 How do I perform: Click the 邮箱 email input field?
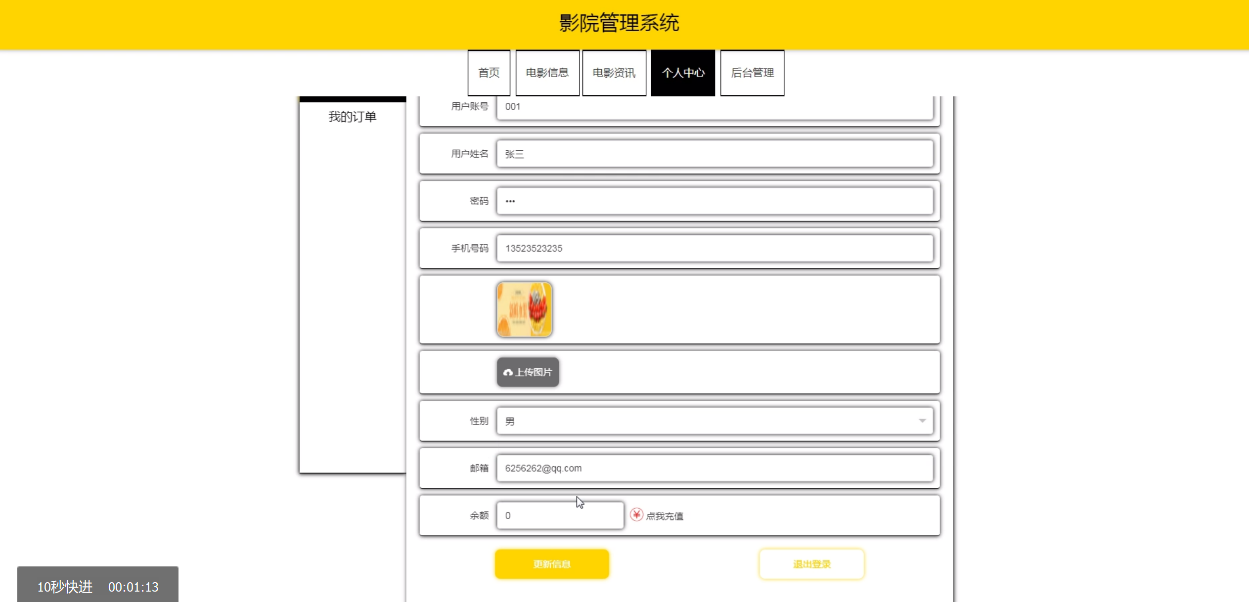(714, 468)
